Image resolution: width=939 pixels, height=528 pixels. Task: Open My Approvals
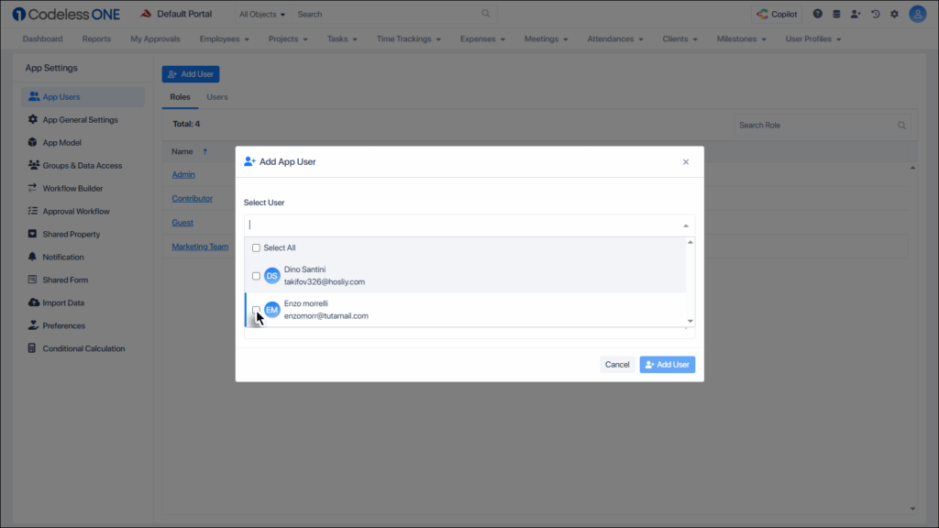coord(155,38)
